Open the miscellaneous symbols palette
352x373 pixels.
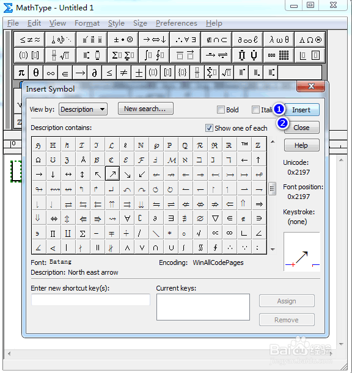pos(248,39)
